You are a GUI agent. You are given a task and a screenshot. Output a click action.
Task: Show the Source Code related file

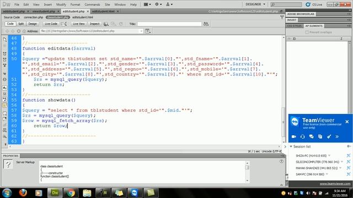click(x=12, y=17)
